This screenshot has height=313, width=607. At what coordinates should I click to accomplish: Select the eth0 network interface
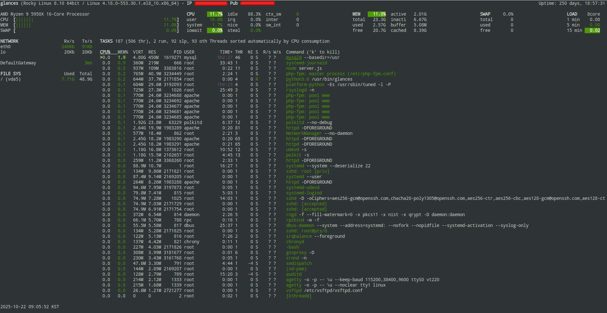[x=5, y=47]
